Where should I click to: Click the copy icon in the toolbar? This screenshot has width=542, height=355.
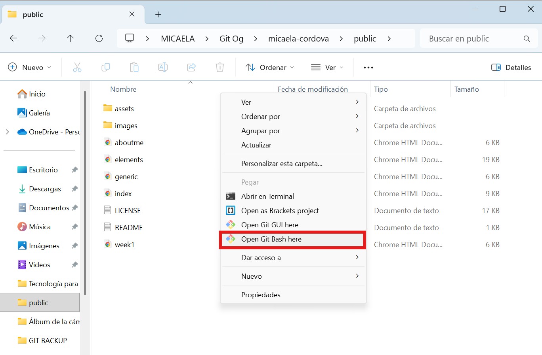coord(106,67)
